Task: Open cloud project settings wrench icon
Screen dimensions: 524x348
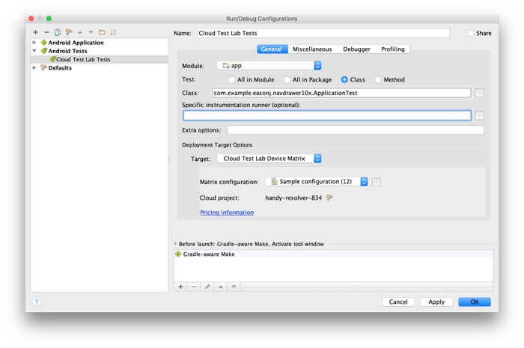Action: (329, 198)
